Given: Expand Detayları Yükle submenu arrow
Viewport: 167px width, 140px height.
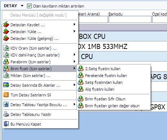Looking at the screenshot, I should 75,31.
